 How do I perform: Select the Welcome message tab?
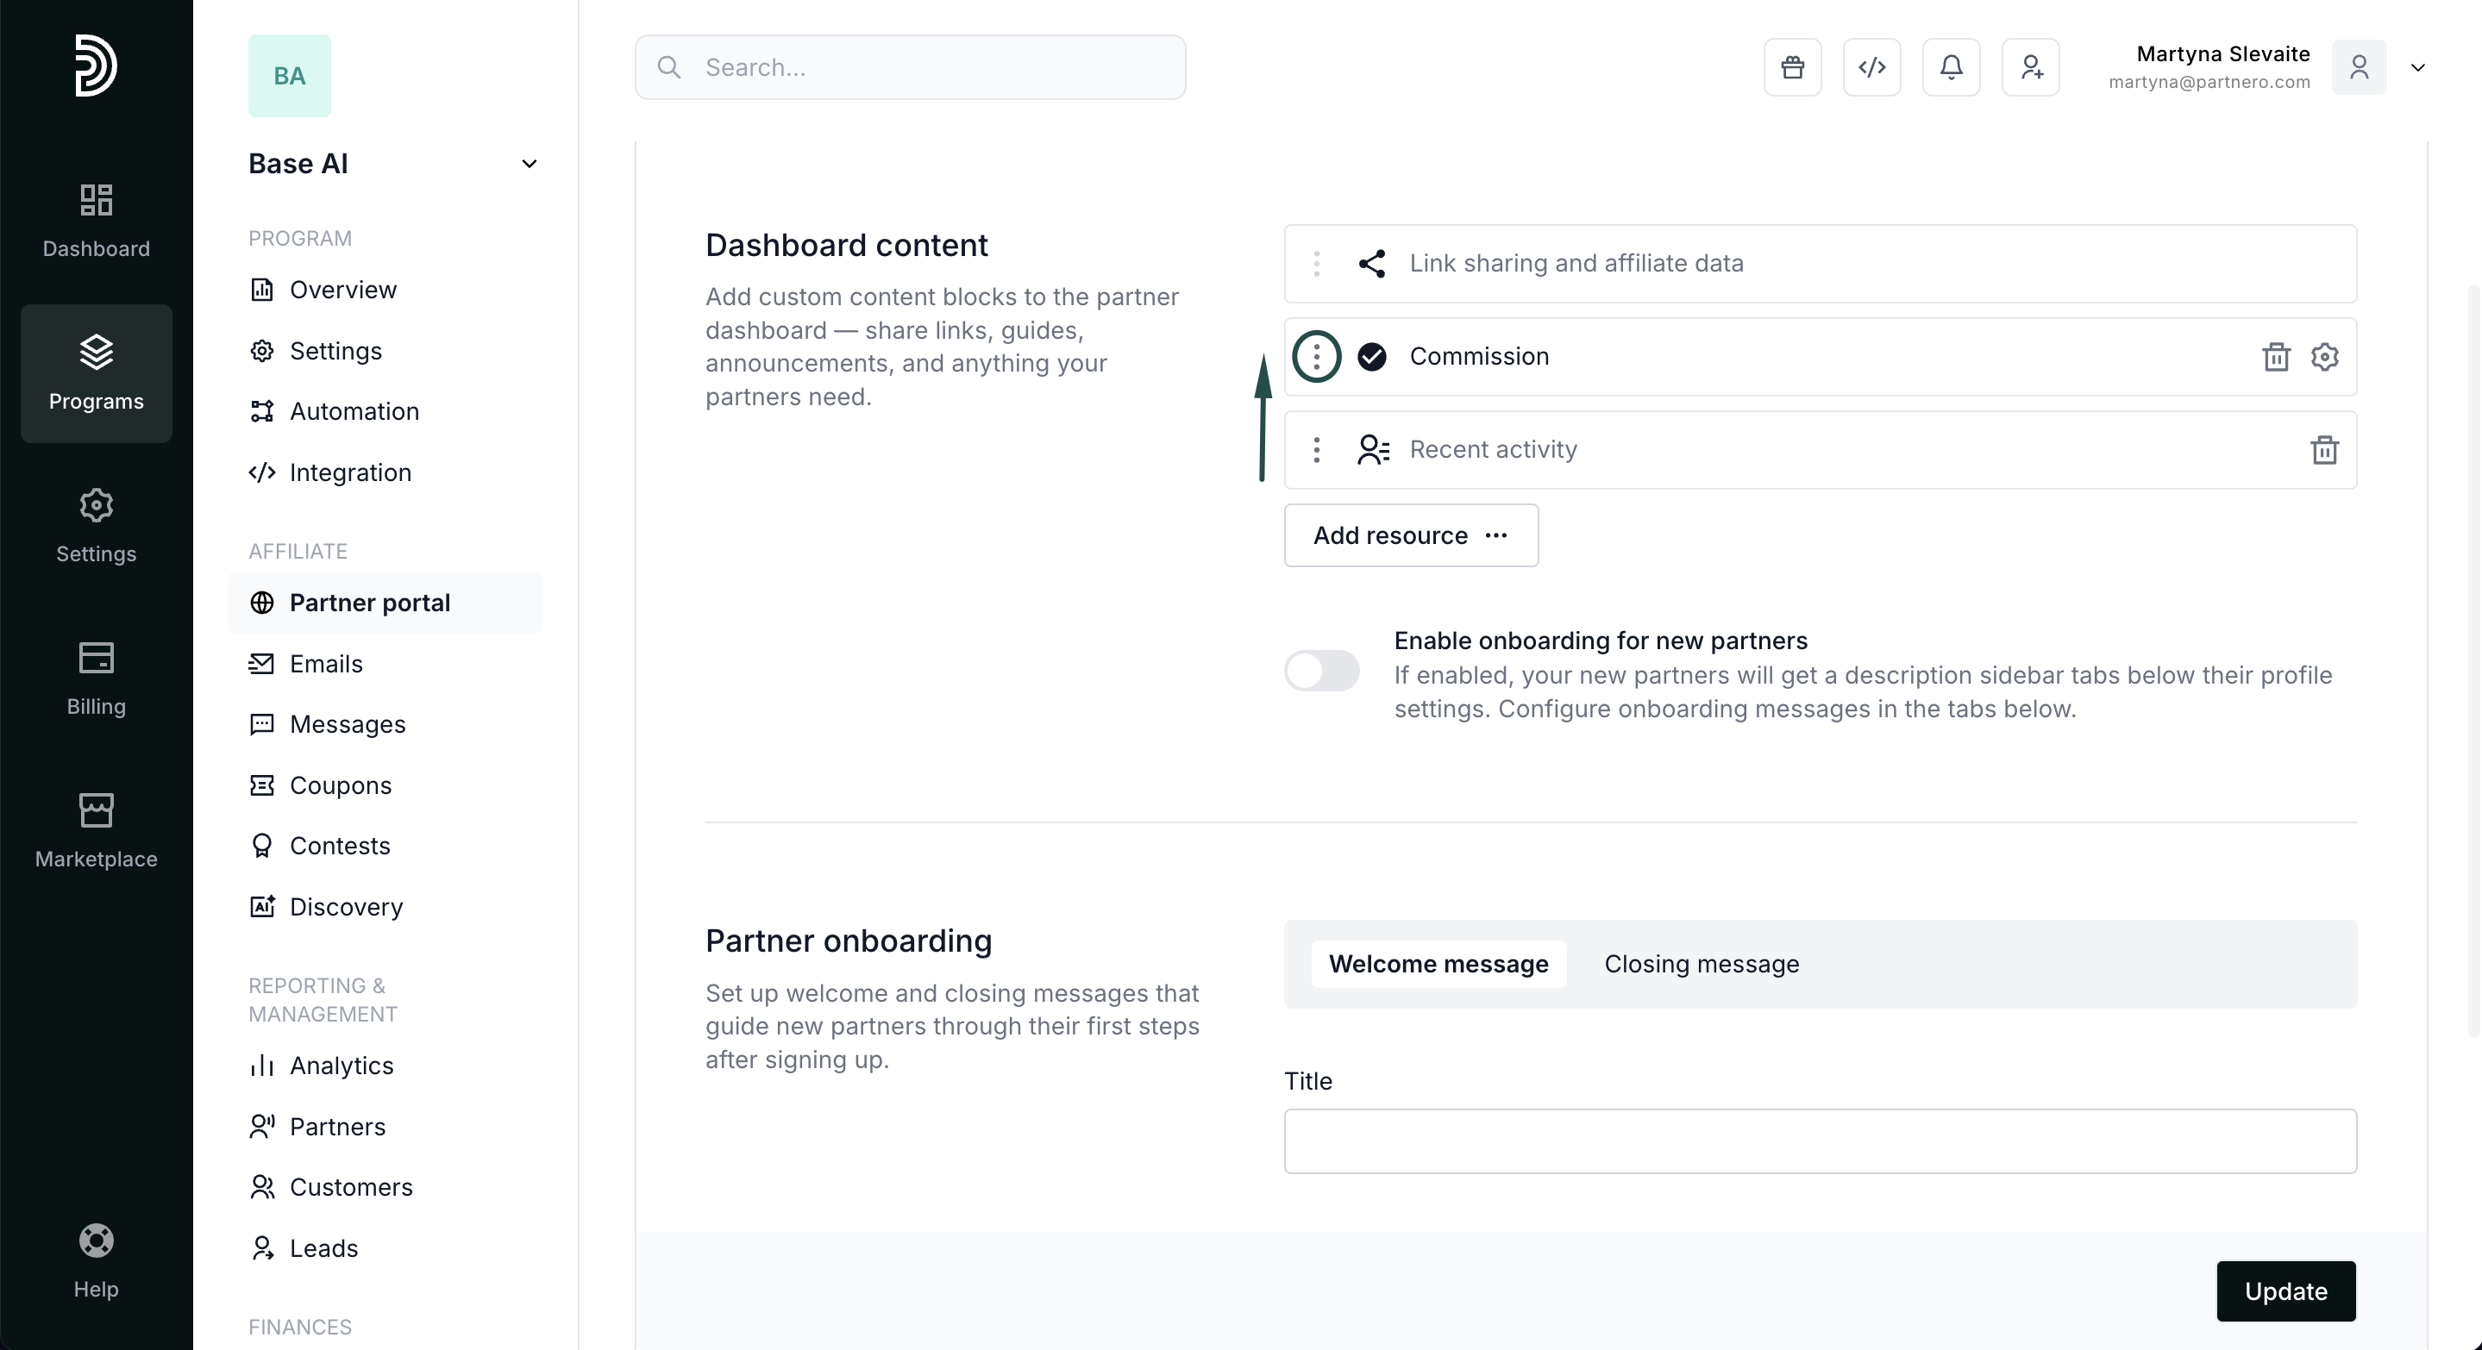coord(1438,964)
